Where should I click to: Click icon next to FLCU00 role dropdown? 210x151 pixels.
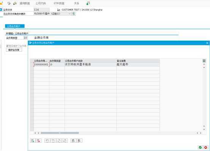coord(74,14)
